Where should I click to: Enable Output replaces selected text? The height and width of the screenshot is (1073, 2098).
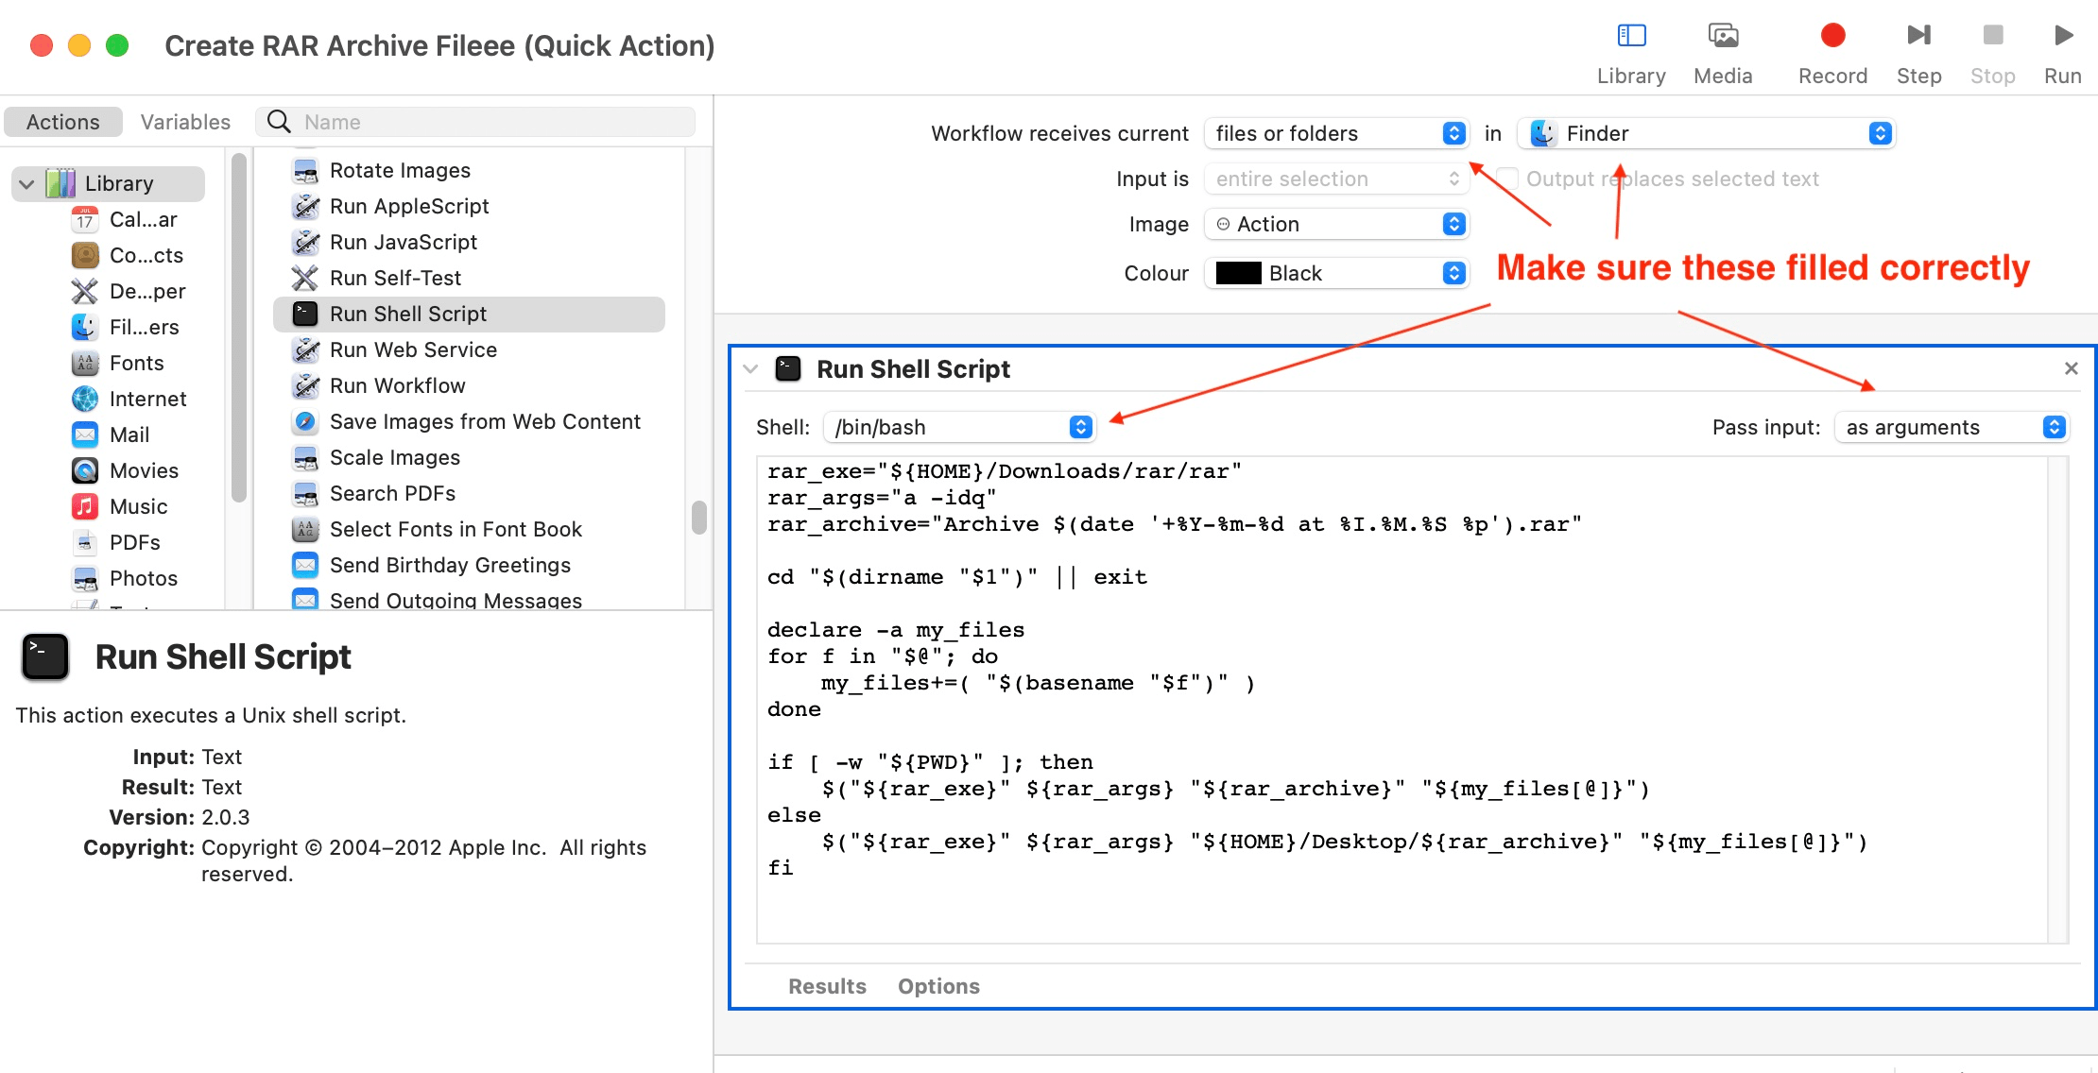1505,179
